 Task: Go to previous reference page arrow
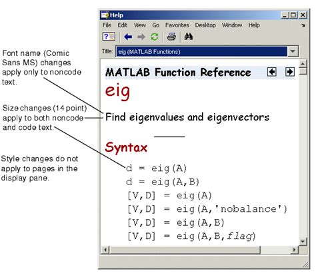(272, 72)
